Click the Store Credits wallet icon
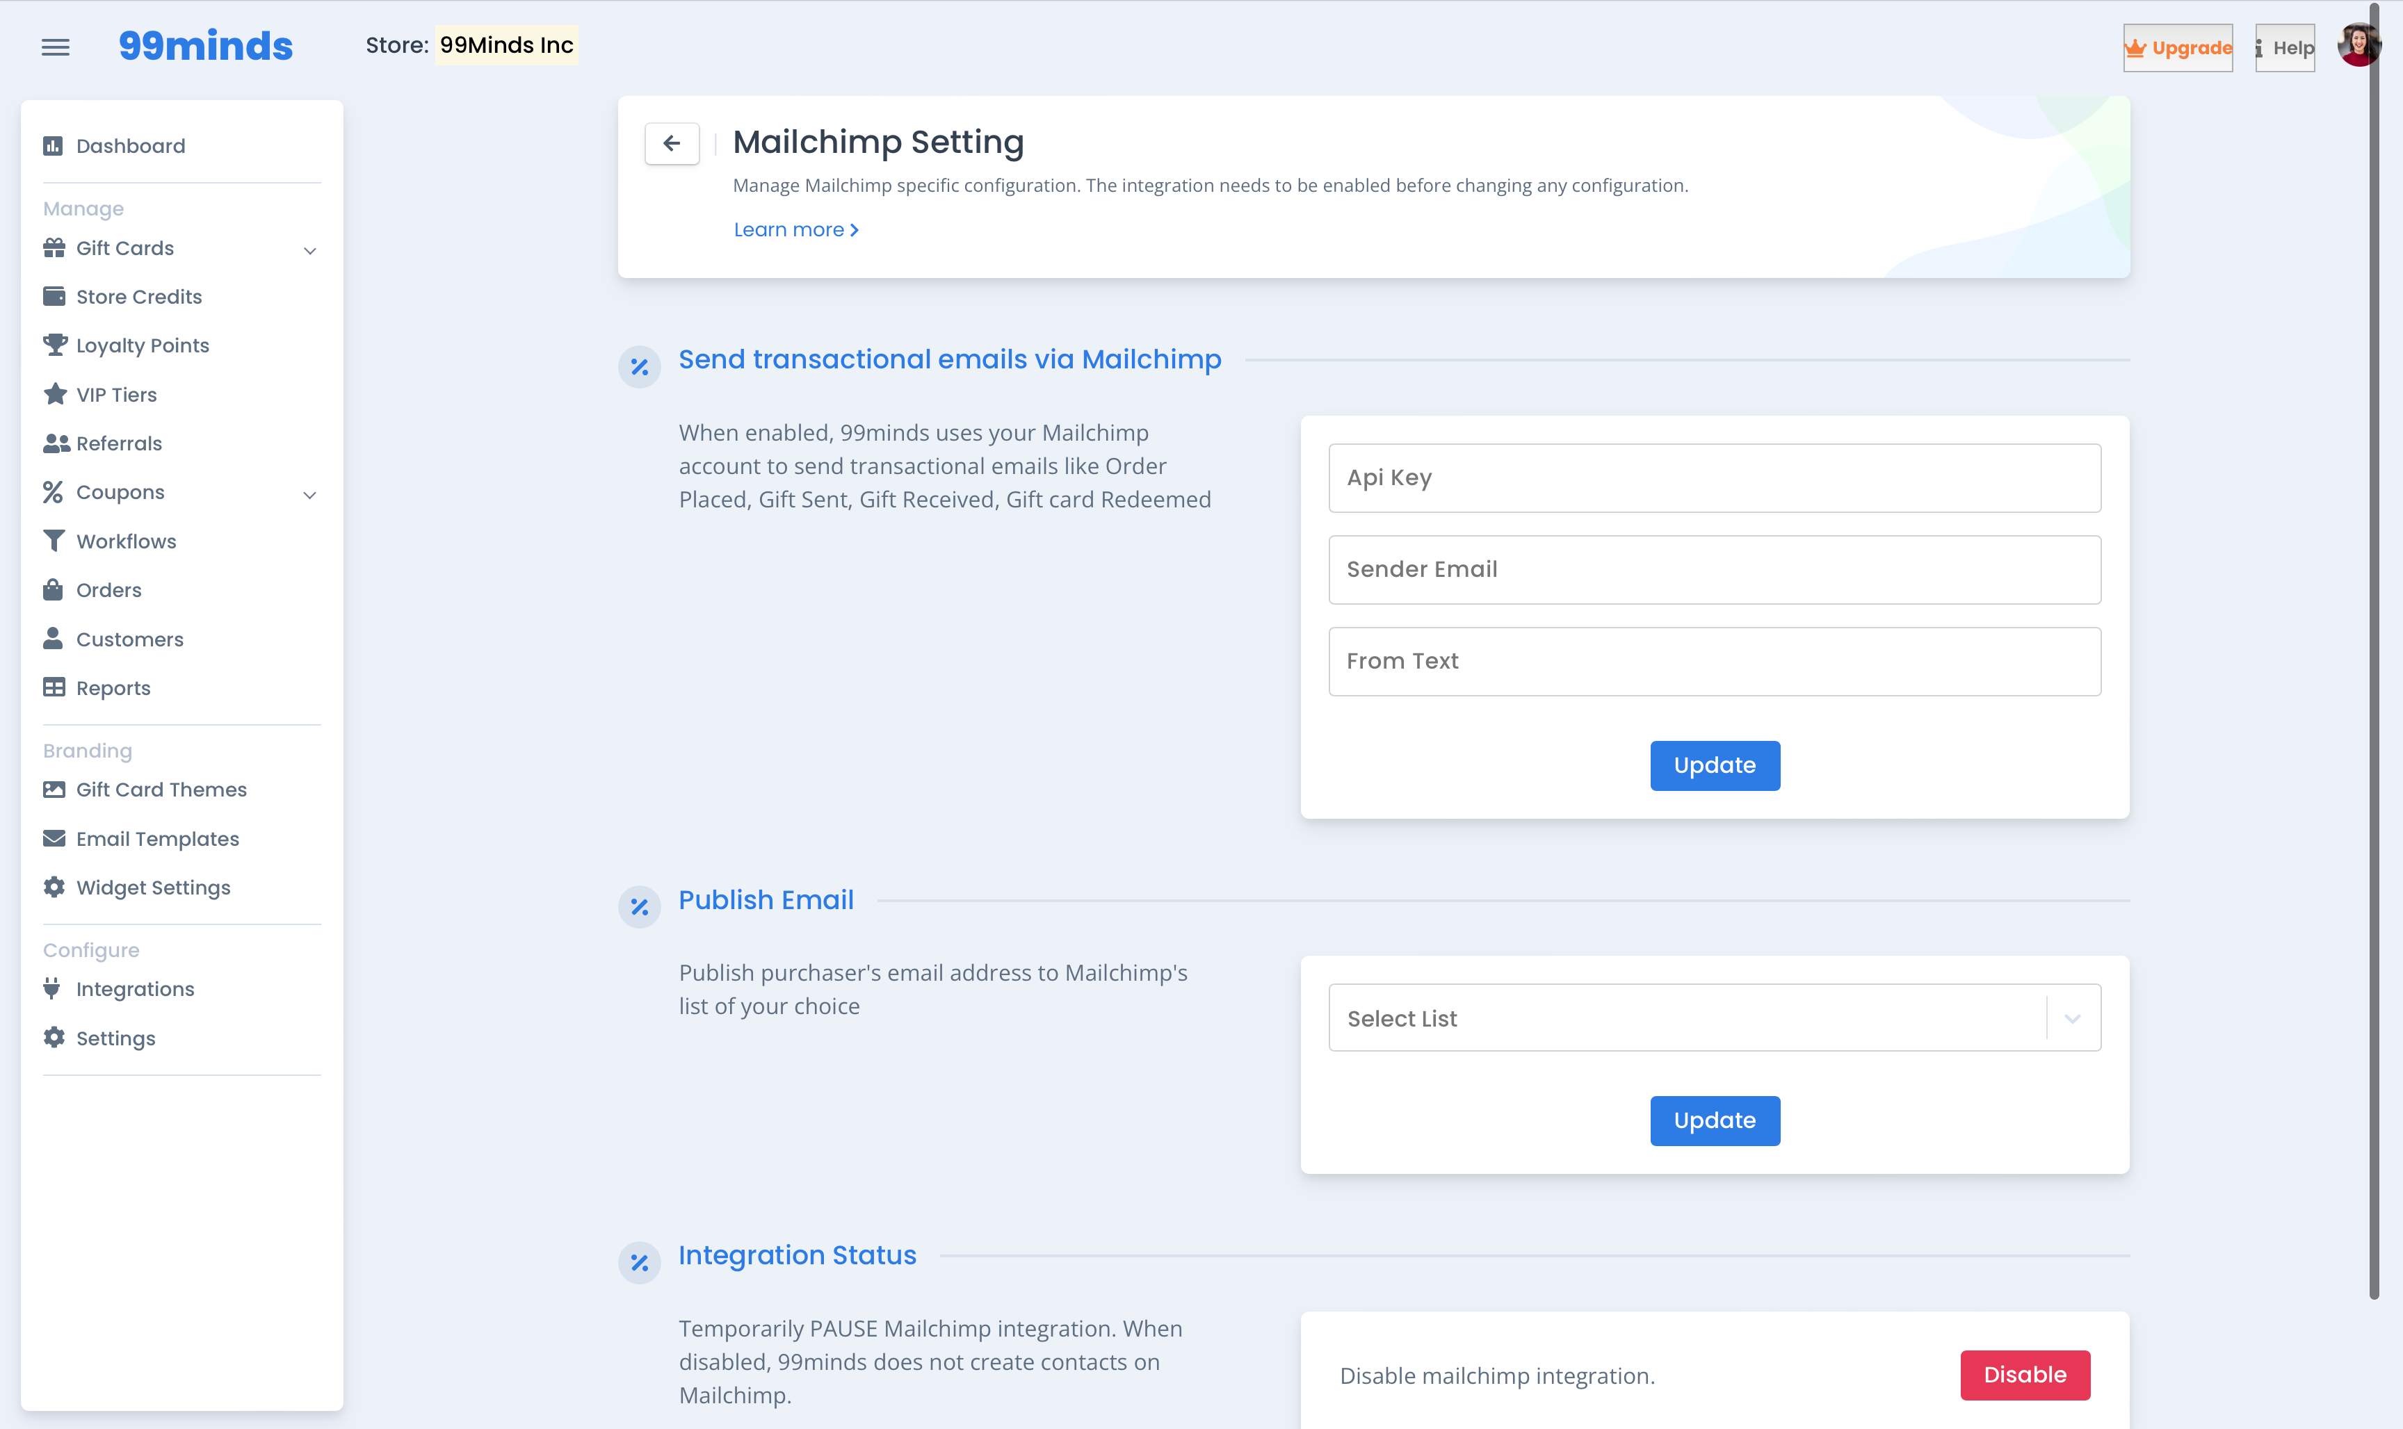2403x1429 pixels. [x=54, y=295]
